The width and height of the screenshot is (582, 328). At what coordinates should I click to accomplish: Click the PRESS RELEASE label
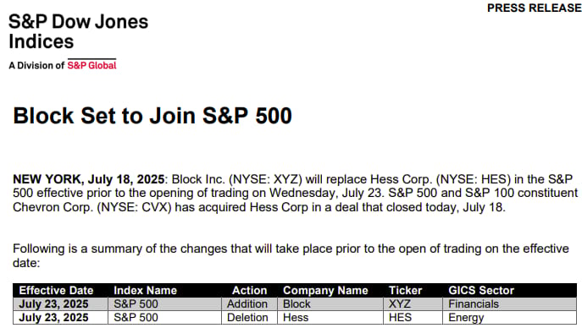pyautogui.click(x=534, y=8)
